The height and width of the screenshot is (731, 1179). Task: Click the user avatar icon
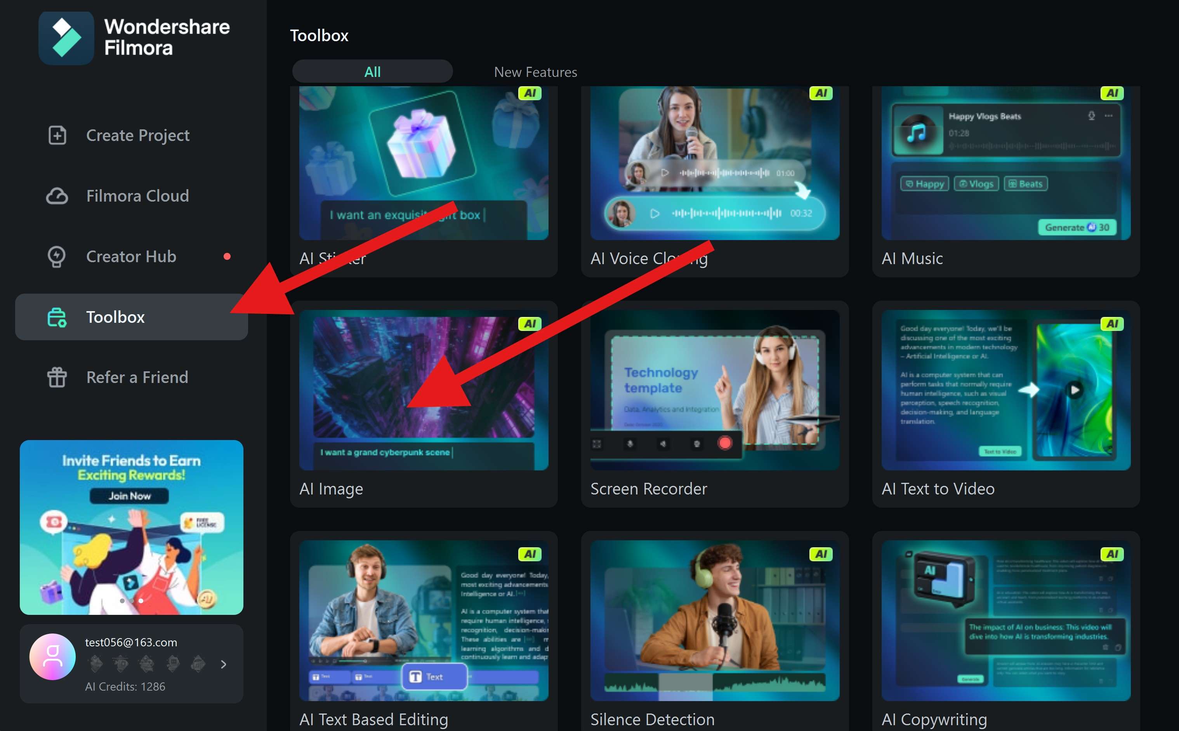coord(53,656)
